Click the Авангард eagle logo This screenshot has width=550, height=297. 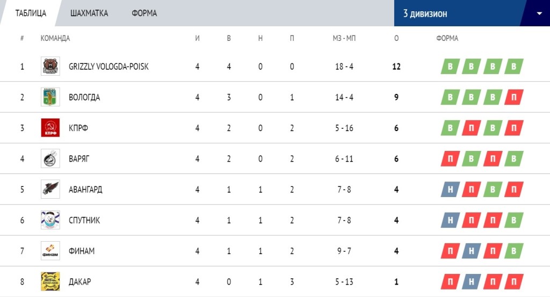coord(50,190)
